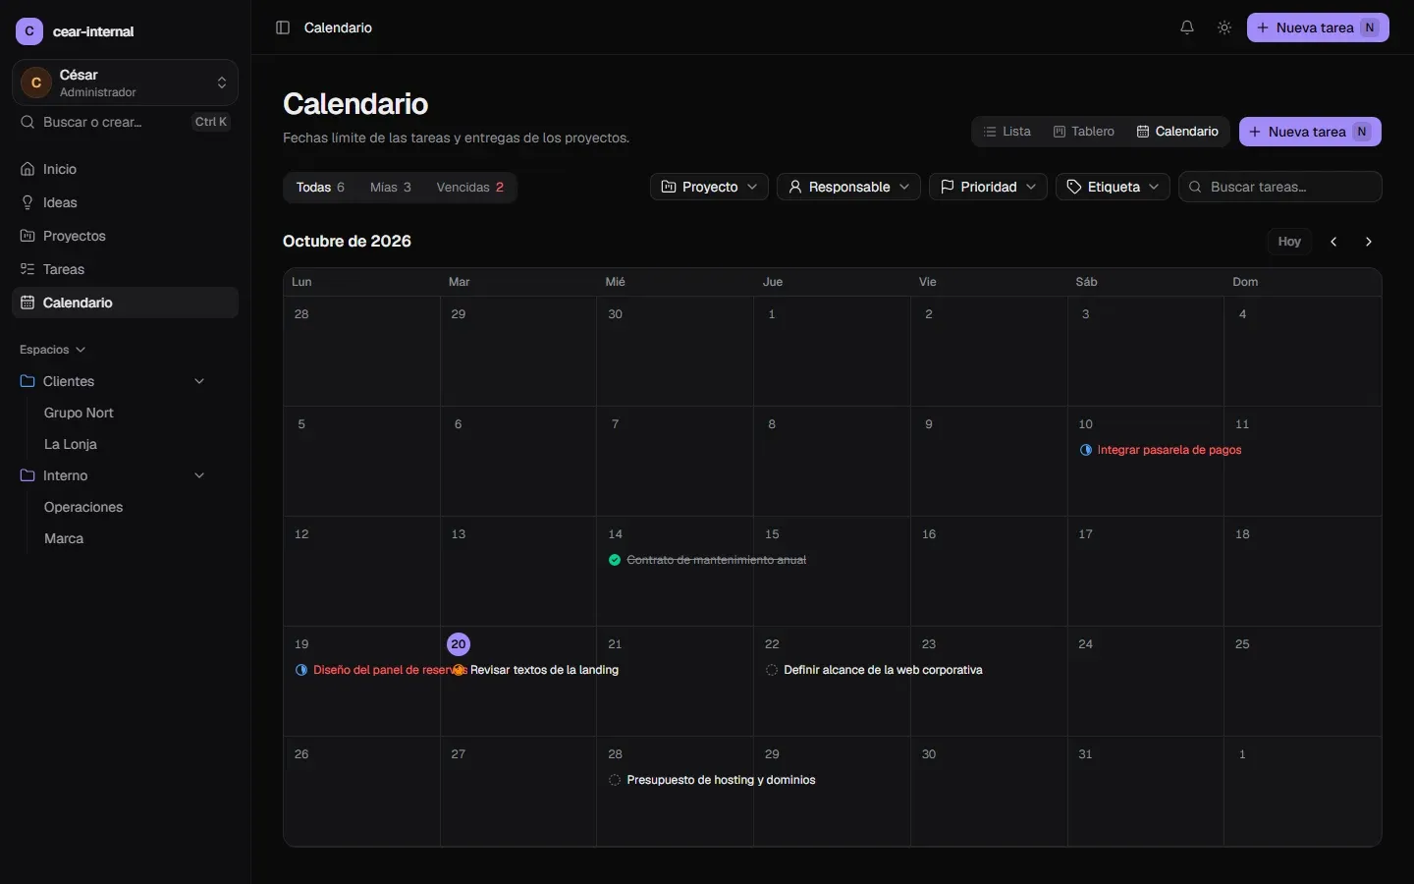
Task: Jump to today with Hoy
Action: tap(1289, 242)
